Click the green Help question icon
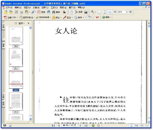The height and width of the screenshot is (130, 153). (x=104, y=17)
